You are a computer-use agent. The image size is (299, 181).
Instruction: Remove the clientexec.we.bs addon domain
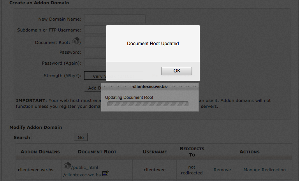(222, 170)
